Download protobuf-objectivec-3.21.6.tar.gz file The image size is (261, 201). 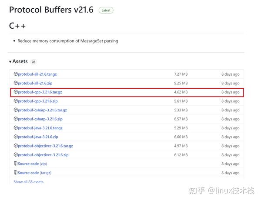pyautogui.click(x=46, y=146)
